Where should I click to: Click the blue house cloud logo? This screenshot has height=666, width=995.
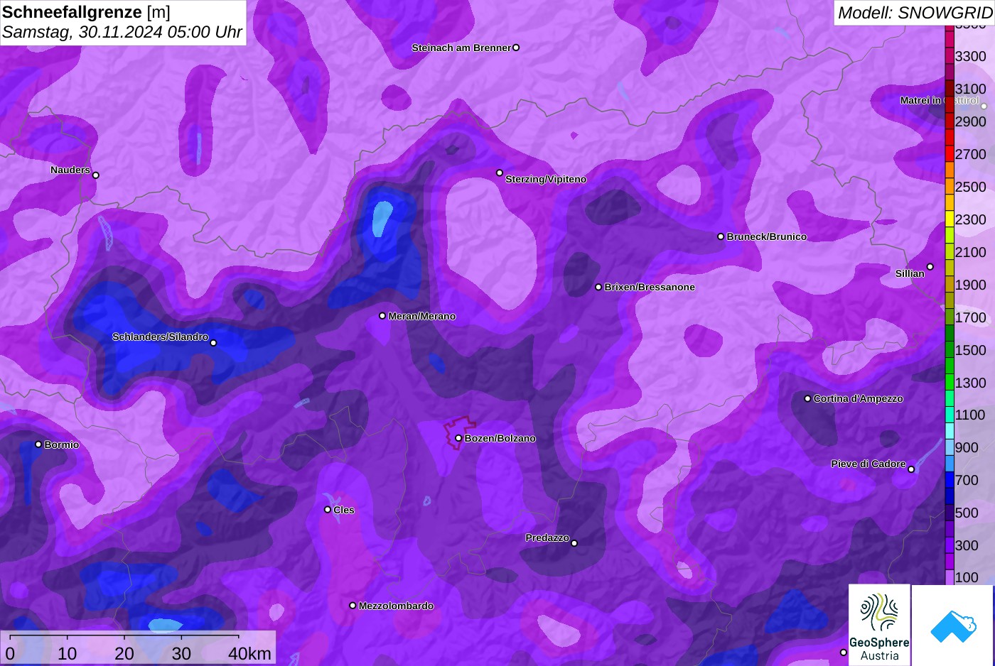point(952,626)
